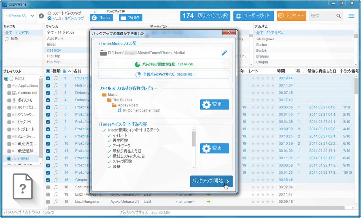Open the アンケート button
The height and width of the screenshot is (218, 361).
pos(291,16)
